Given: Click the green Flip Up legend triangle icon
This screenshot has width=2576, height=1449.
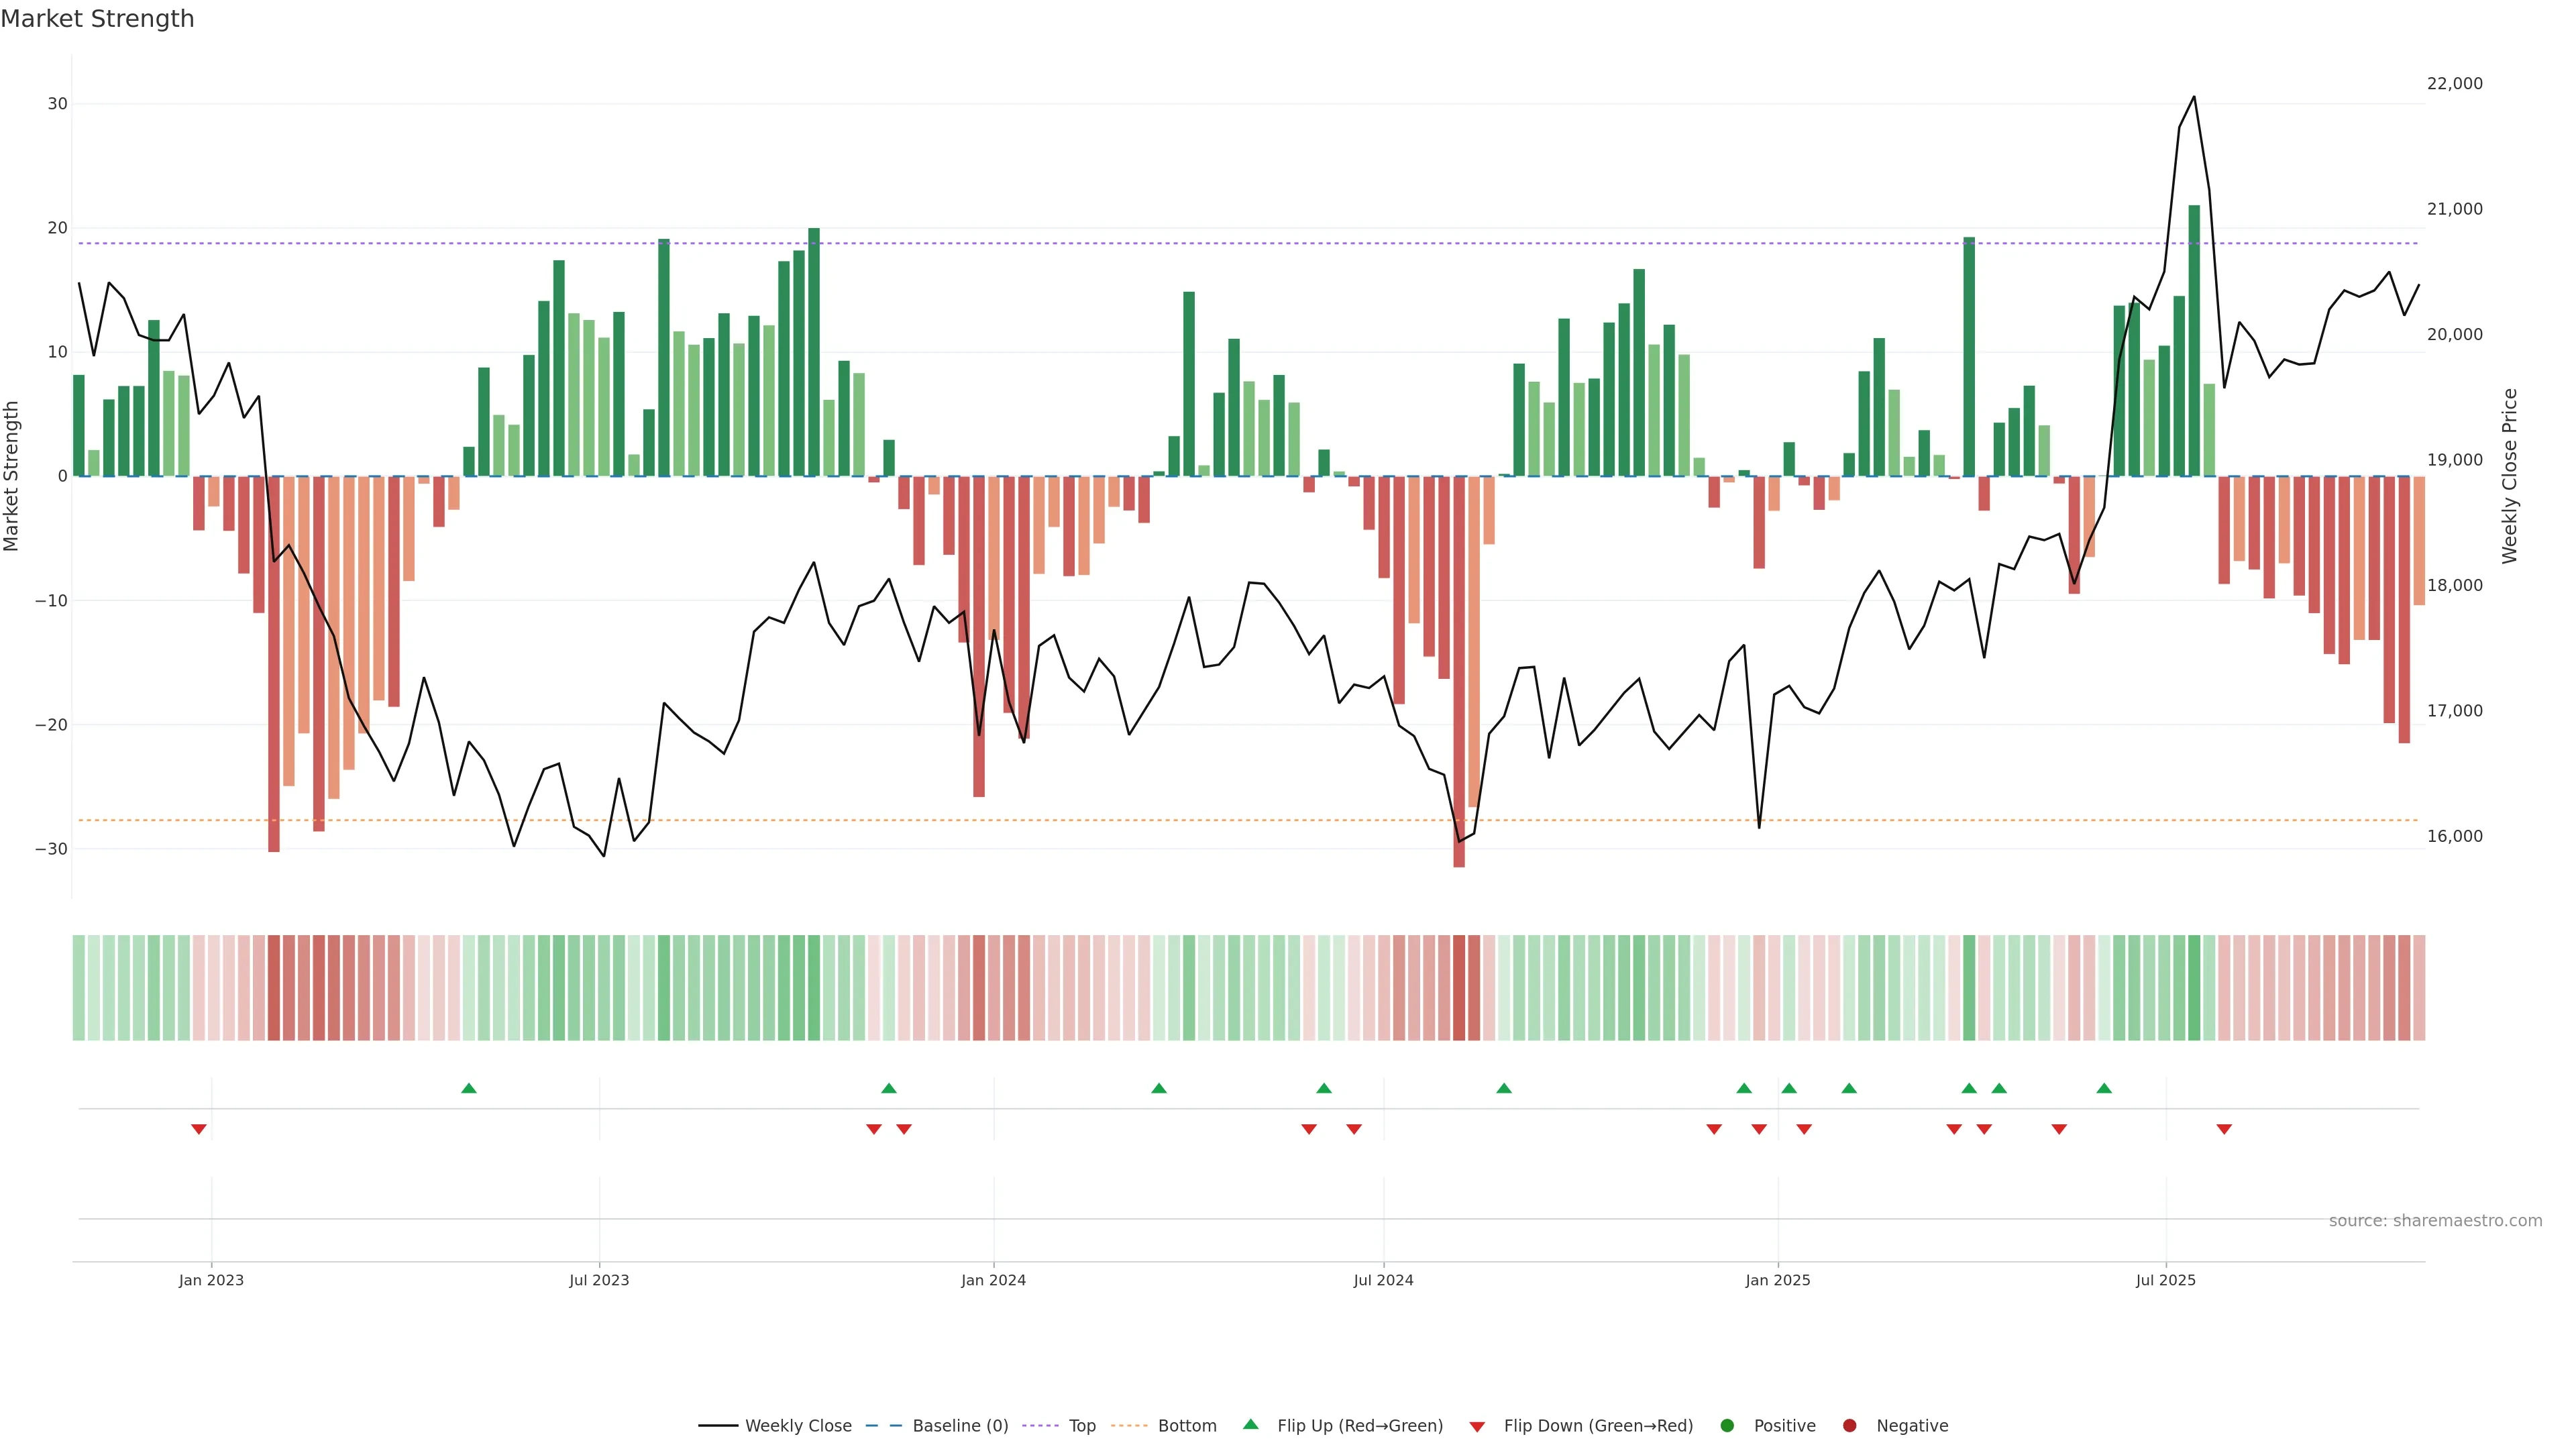Looking at the screenshot, I should (1250, 1424).
